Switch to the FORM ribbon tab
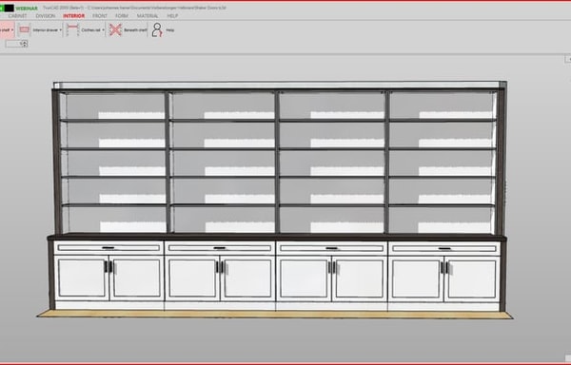This screenshot has height=365, width=571. click(x=122, y=16)
